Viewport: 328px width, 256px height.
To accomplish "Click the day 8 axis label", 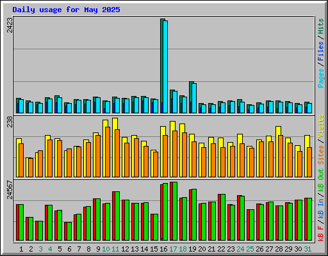I will click(x=88, y=249).
